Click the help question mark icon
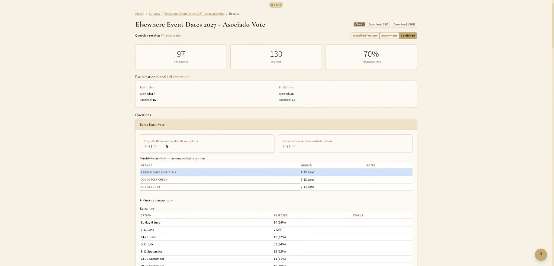The width and height of the screenshot is (554, 266). point(541,255)
